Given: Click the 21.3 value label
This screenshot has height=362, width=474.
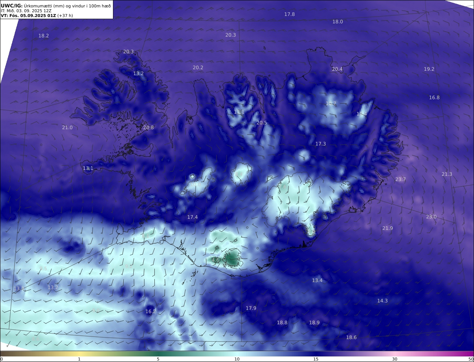Looking at the screenshot, I should click(x=447, y=174).
